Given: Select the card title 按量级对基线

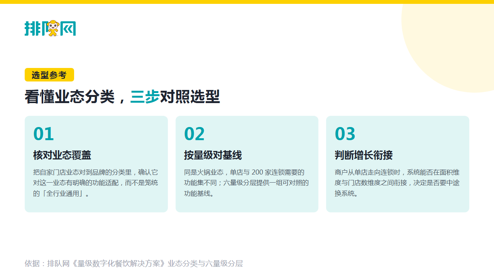Looking at the screenshot, I should (x=213, y=155).
